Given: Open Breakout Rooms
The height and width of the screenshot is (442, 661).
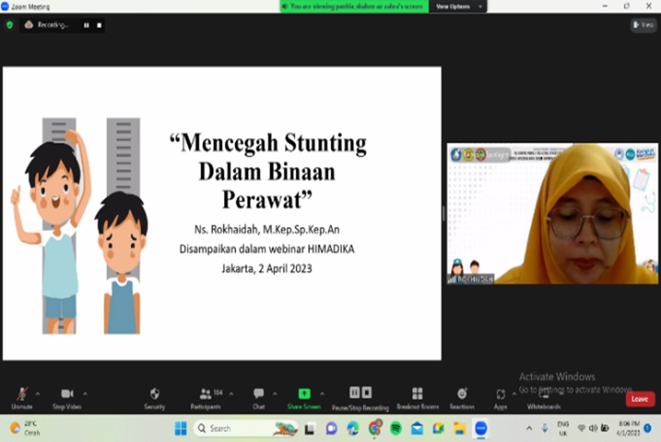Looking at the screenshot, I should pyautogui.click(x=417, y=395).
